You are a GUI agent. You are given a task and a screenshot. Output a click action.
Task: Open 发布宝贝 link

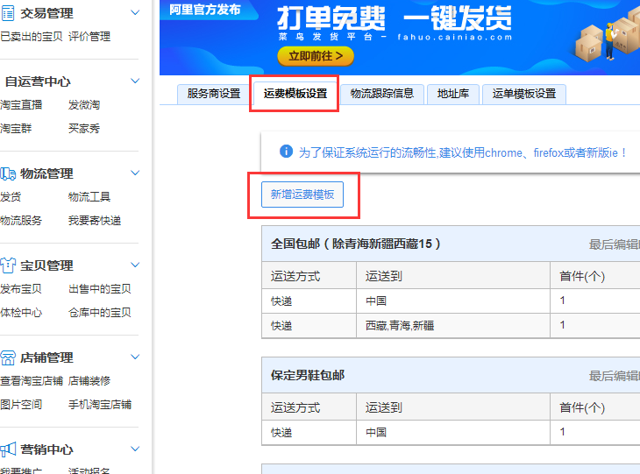point(21,289)
